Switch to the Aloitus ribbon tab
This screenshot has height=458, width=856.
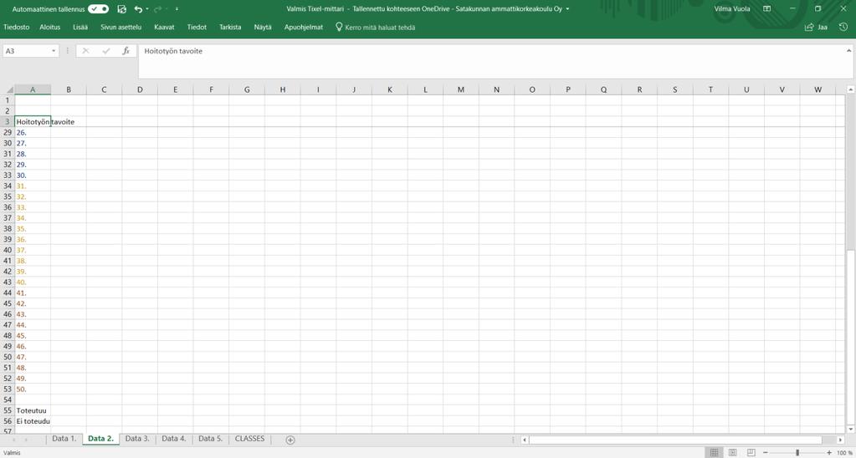coord(49,28)
